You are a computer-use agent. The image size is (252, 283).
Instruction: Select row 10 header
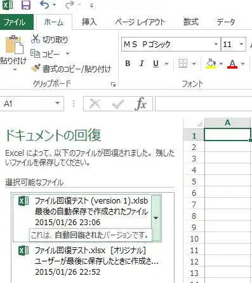tap(194, 239)
